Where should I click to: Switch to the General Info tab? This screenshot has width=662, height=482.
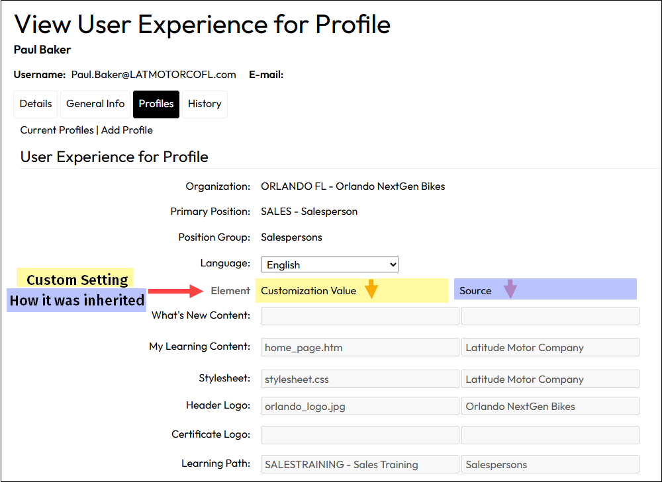[95, 104]
